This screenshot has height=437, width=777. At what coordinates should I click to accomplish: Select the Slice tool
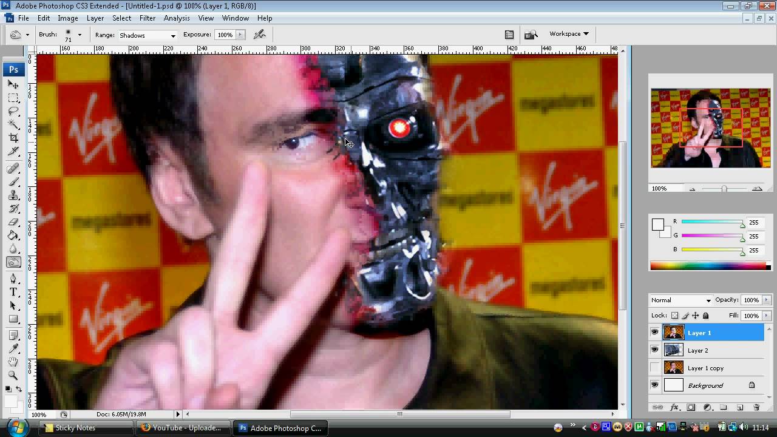13,151
